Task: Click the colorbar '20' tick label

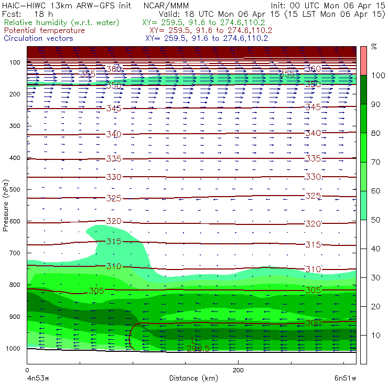Action: [375, 307]
